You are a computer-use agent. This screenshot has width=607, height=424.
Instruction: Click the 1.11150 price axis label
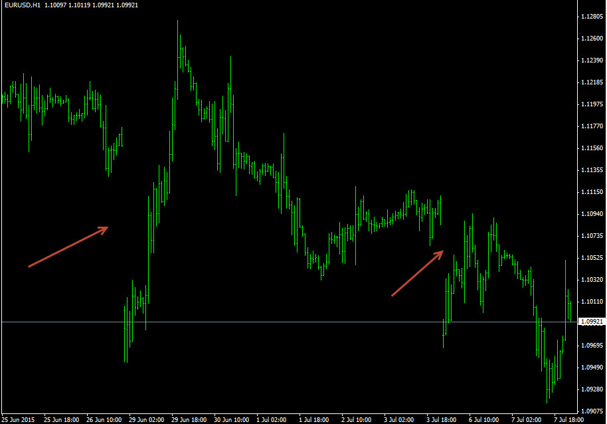591,192
